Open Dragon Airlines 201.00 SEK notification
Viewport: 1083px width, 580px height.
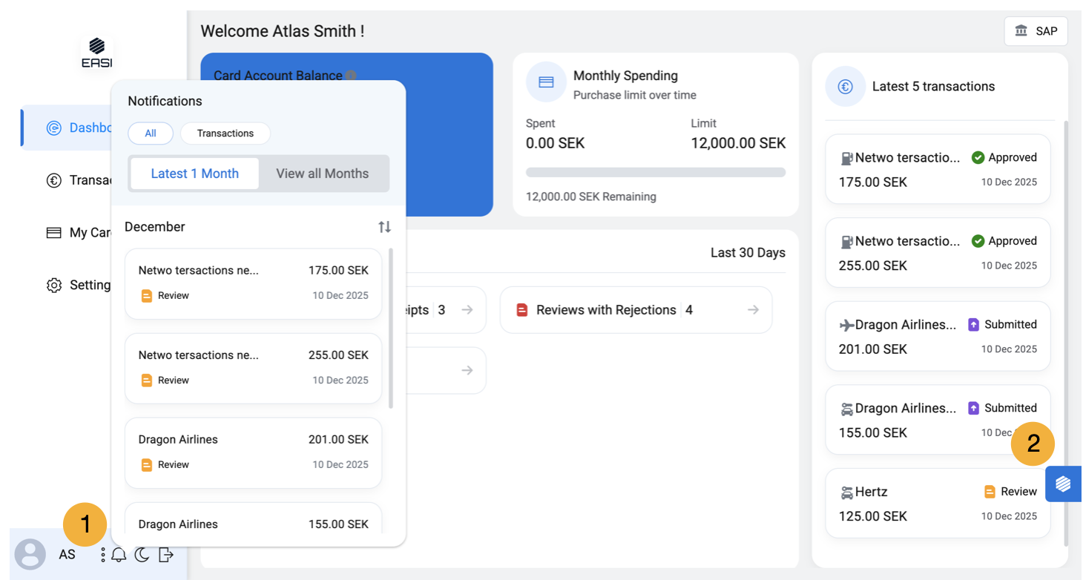point(253,452)
